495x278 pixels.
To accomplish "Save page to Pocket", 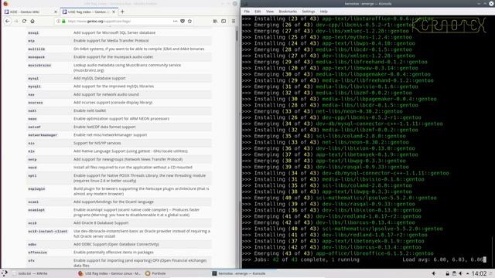I will tap(183, 21).
